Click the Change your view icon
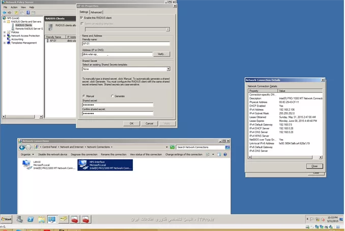The height and width of the screenshot is (231, 345). tap(208, 154)
